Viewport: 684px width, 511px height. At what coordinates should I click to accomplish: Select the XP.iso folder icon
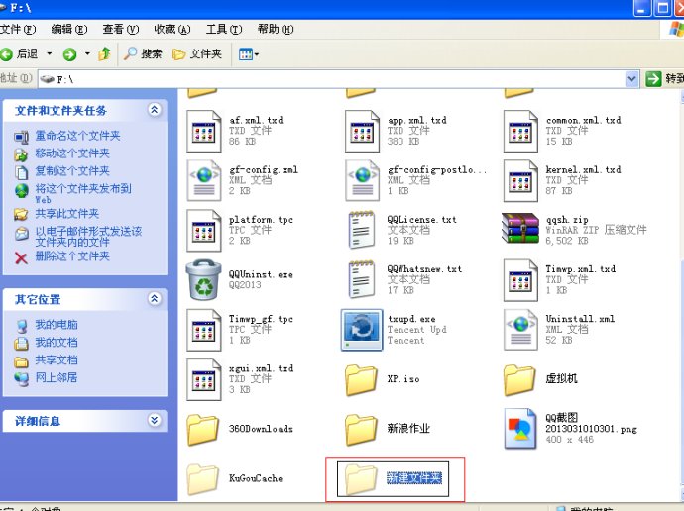coord(361,380)
